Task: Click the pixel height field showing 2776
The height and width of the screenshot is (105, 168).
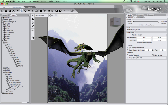Action: [160, 38]
